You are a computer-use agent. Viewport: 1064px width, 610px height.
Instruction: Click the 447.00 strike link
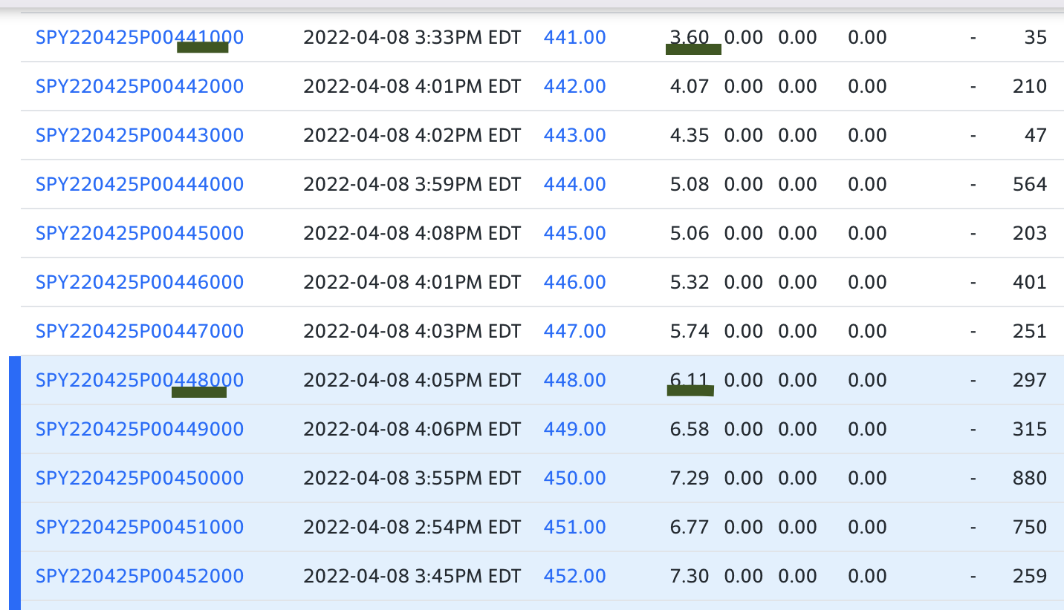coord(575,331)
